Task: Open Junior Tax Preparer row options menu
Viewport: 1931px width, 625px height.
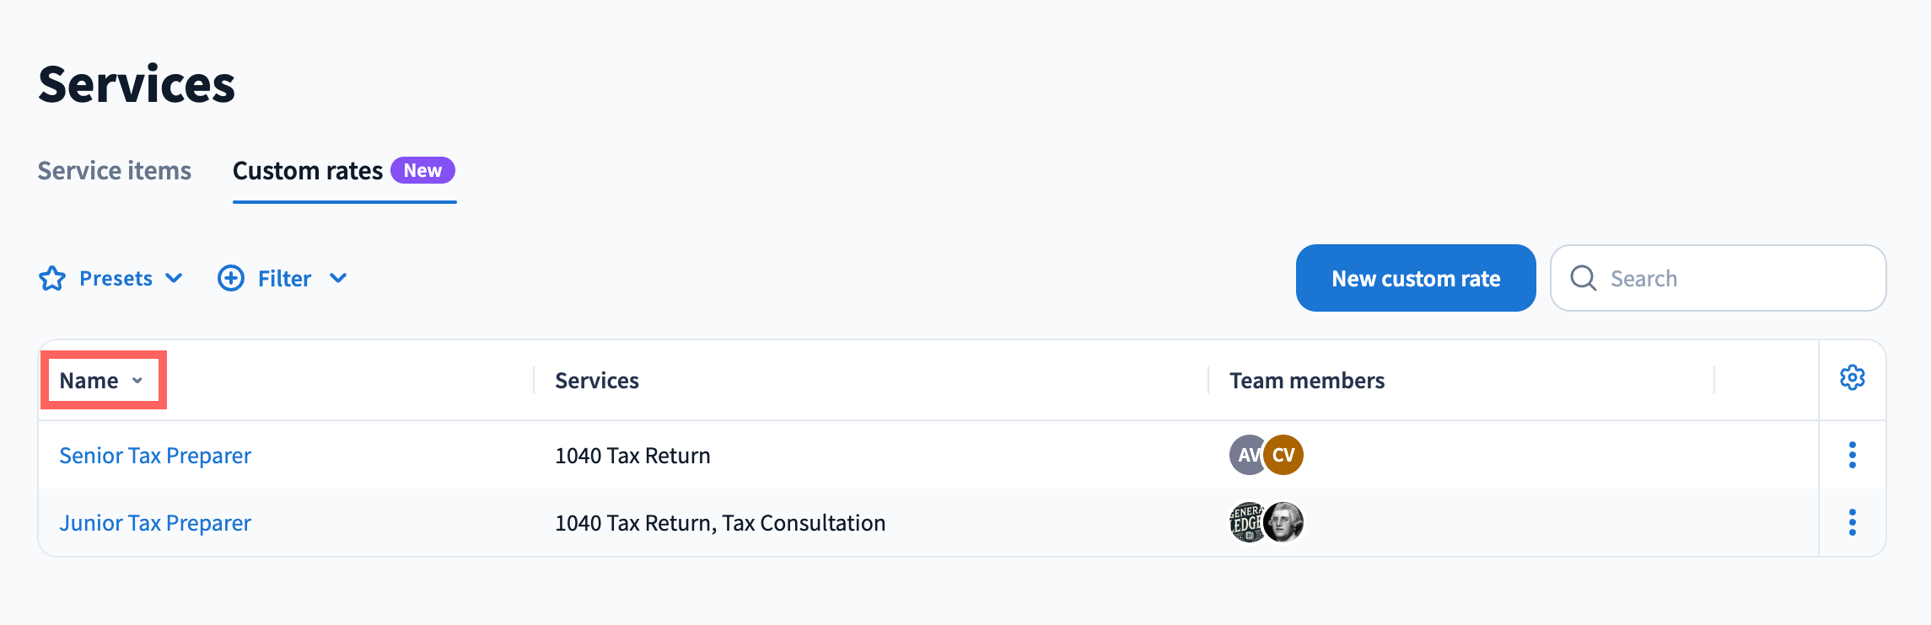Action: point(1853,522)
